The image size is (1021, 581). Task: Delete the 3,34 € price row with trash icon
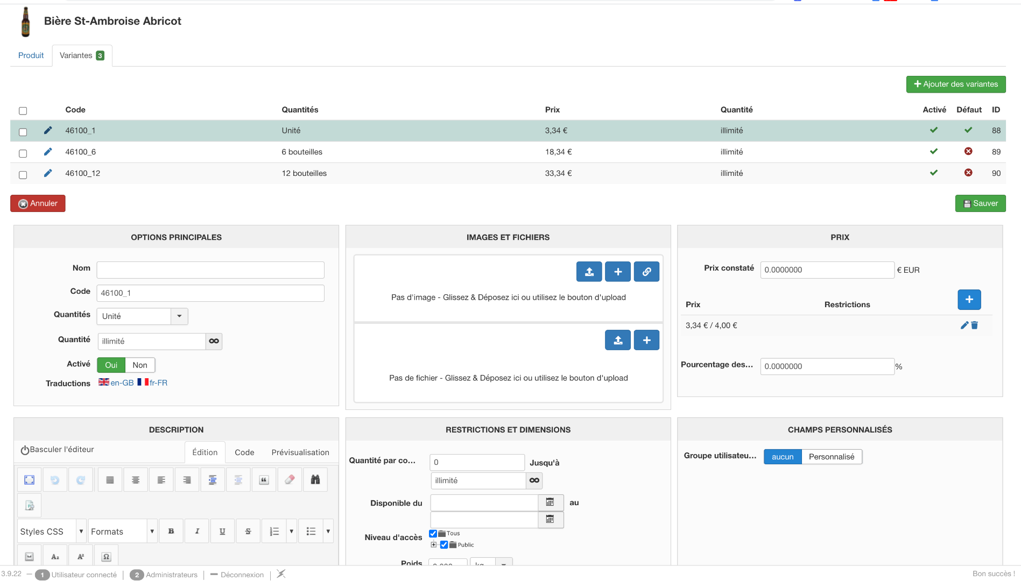[x=975, y=325]
